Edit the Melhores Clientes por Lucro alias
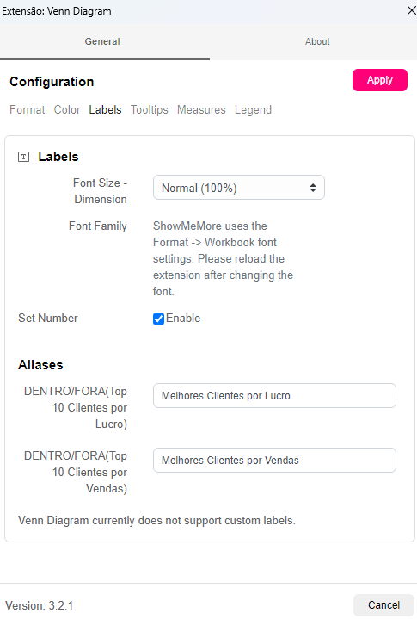This screenshot has width=417, height=619. click(x=274, y=395)
